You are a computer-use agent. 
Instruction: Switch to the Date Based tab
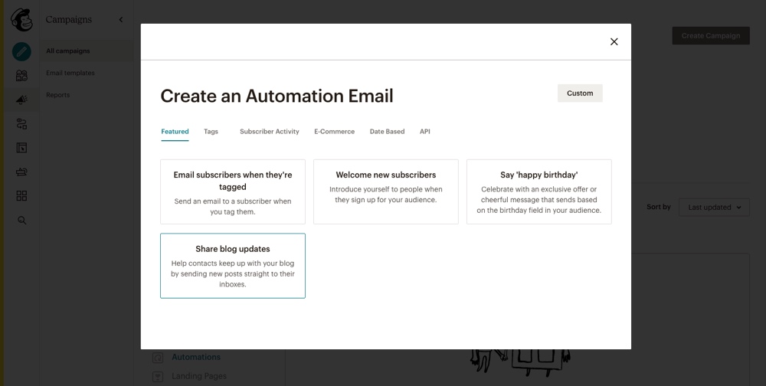[x=387, y=132]
